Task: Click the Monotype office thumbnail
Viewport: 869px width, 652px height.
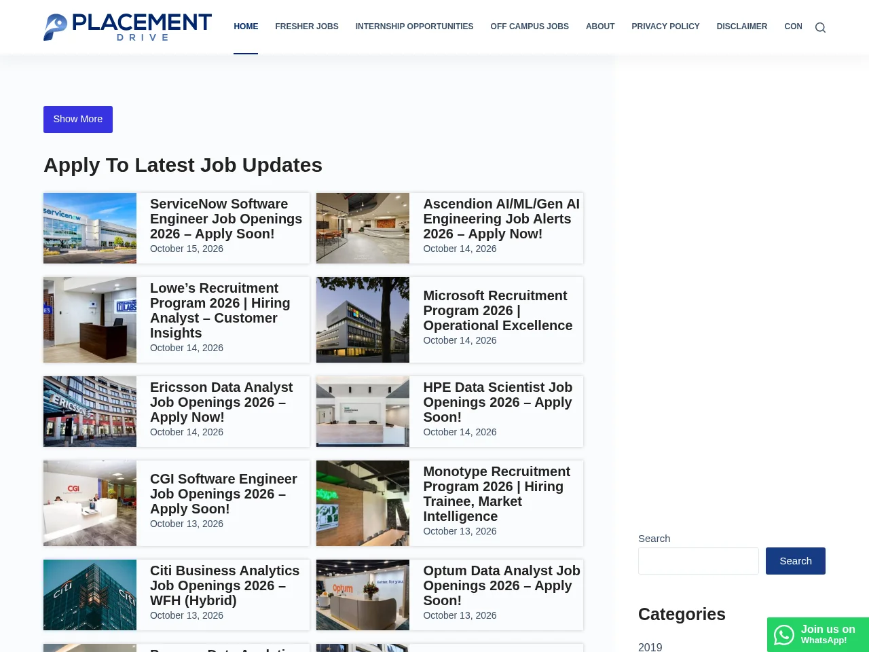Action: (363, 503)
